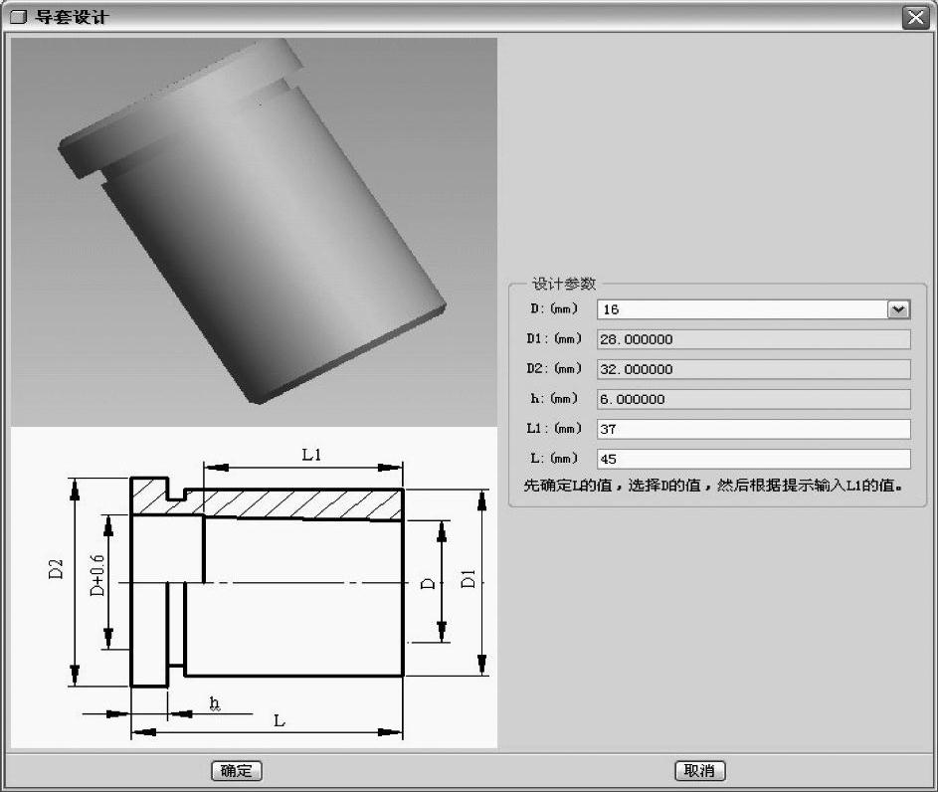Viewport: 938px width, 792px height.
Task: Click the window icon in the title bar
Action: tap(17, 18)
